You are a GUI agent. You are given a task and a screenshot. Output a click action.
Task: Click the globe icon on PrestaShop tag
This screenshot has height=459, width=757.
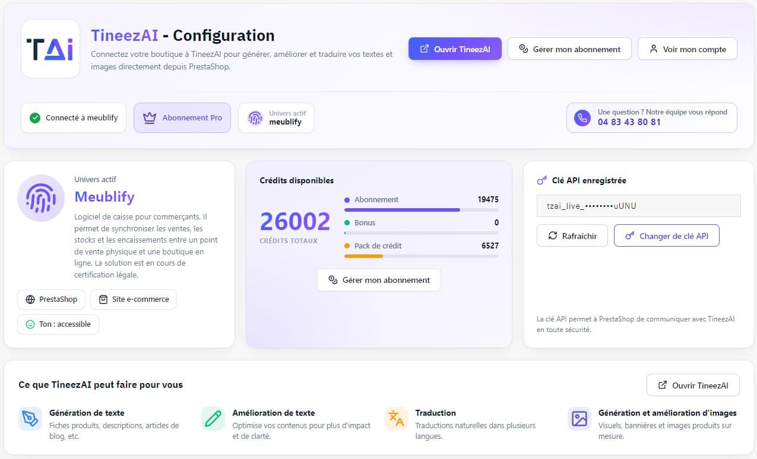pyautogui.click(x=30, y=299)
